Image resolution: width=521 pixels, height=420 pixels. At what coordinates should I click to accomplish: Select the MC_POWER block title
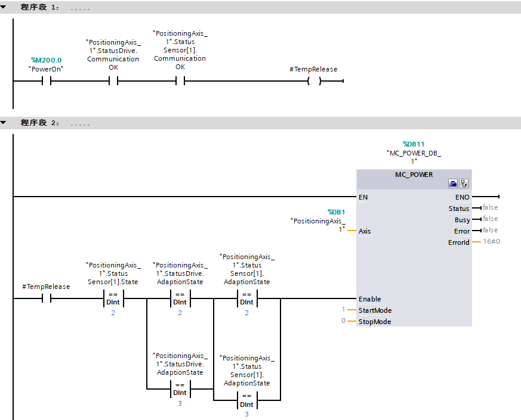point(414,175)
